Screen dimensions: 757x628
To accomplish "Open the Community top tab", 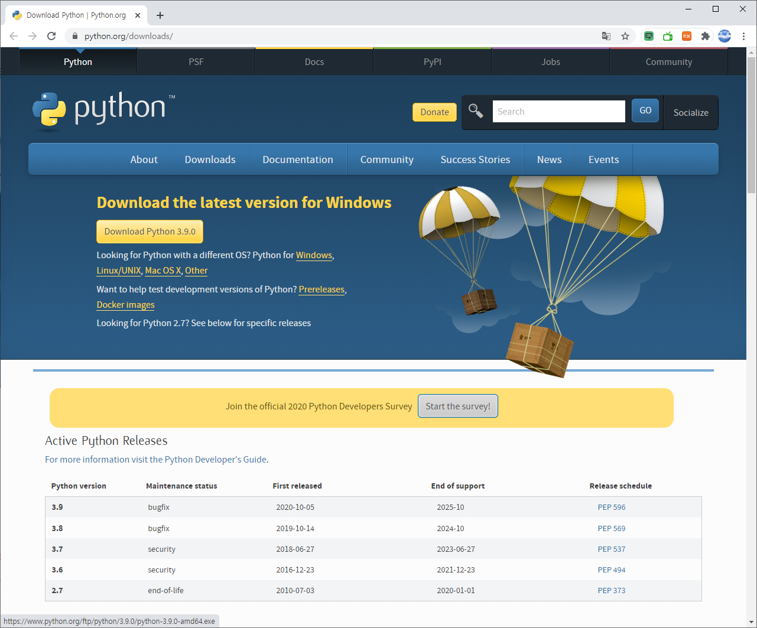I will 669,61.
